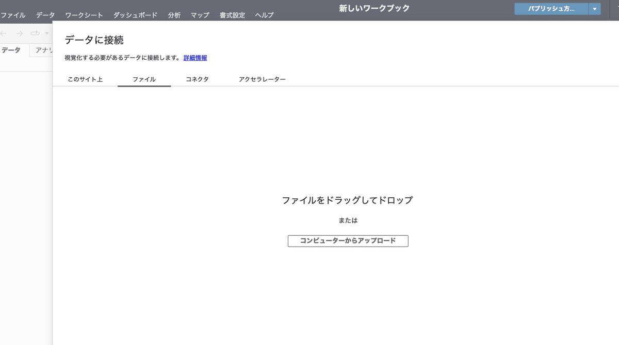Open the ファイル menu

[x=13, y=15]
